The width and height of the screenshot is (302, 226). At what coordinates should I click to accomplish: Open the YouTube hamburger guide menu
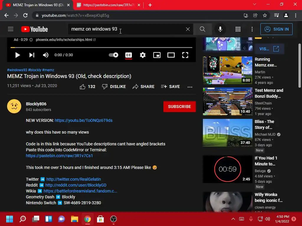tap(11, 29)
